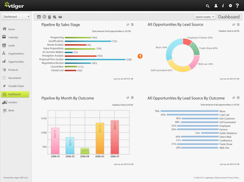Open the user profile icon
This screenshot has width=244, height=182.
pyautogui.click(x=216, y=6)
